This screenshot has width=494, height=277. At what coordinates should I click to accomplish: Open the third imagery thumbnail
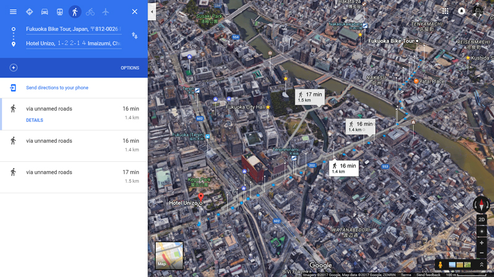(467, 265)
